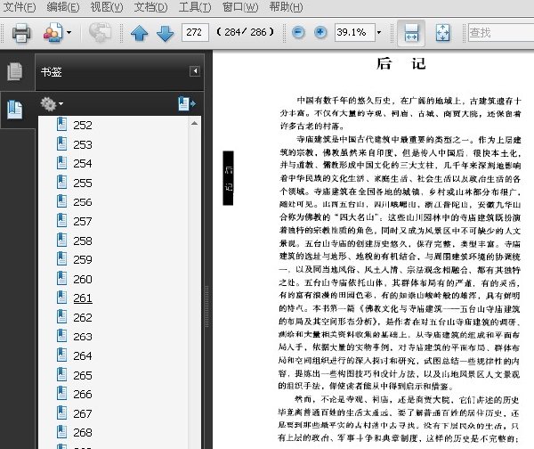Select bookmark 266
This screenshot has height=449, width=534.
[83, 395]
